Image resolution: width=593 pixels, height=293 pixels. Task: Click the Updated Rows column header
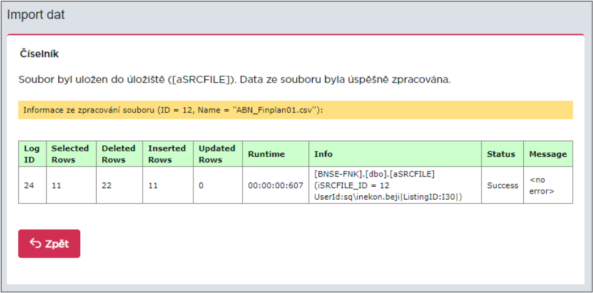point(218,154)
